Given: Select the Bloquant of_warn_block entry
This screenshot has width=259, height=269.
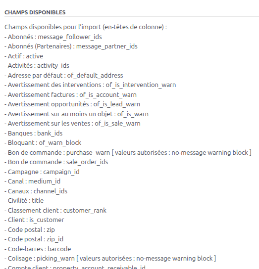Looking at the screenshot, I should [43, 143].
